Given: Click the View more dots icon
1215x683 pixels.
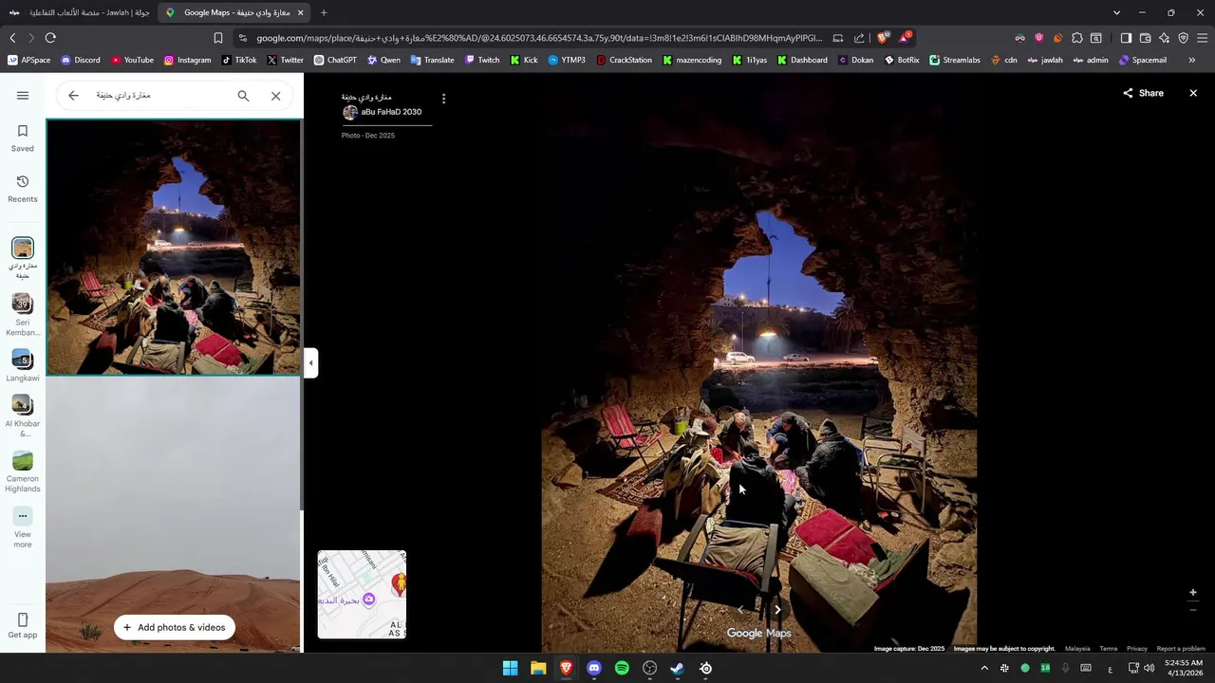Looking at the screenshot, I should [x=23, y=516].
